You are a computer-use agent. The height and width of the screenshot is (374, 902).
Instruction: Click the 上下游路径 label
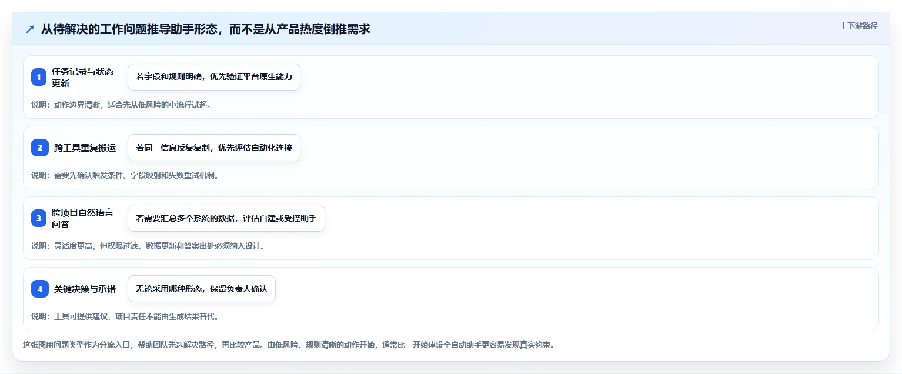point(858,26)
